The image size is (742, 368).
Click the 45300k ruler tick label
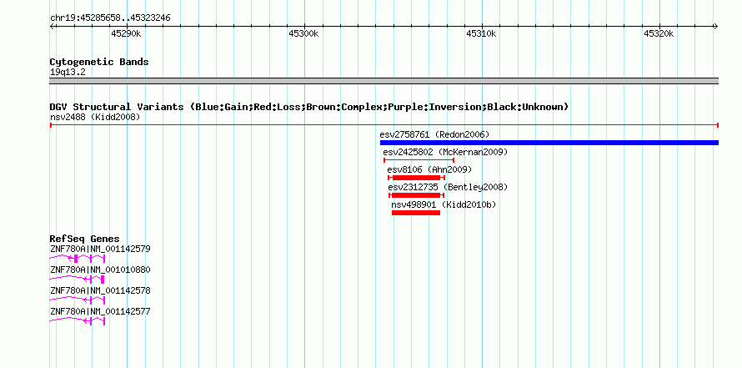click(x=303, y=33)
